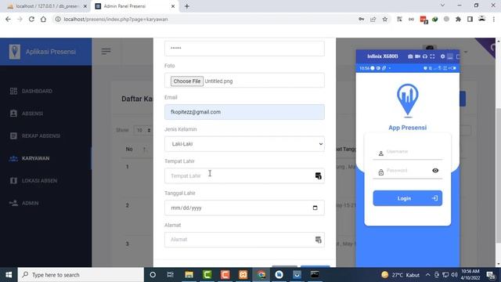
Task: Click headphones audio icon in Infinix window
Action: (x=425, y=56)
